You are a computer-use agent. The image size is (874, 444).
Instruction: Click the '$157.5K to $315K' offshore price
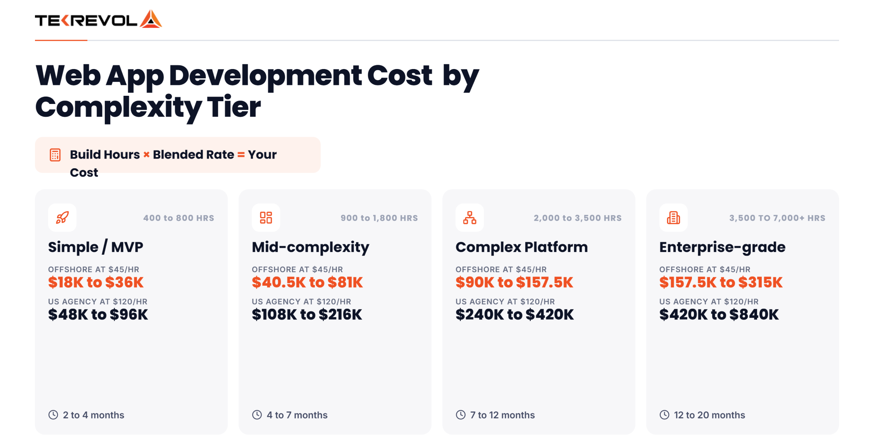click(721, 282)
